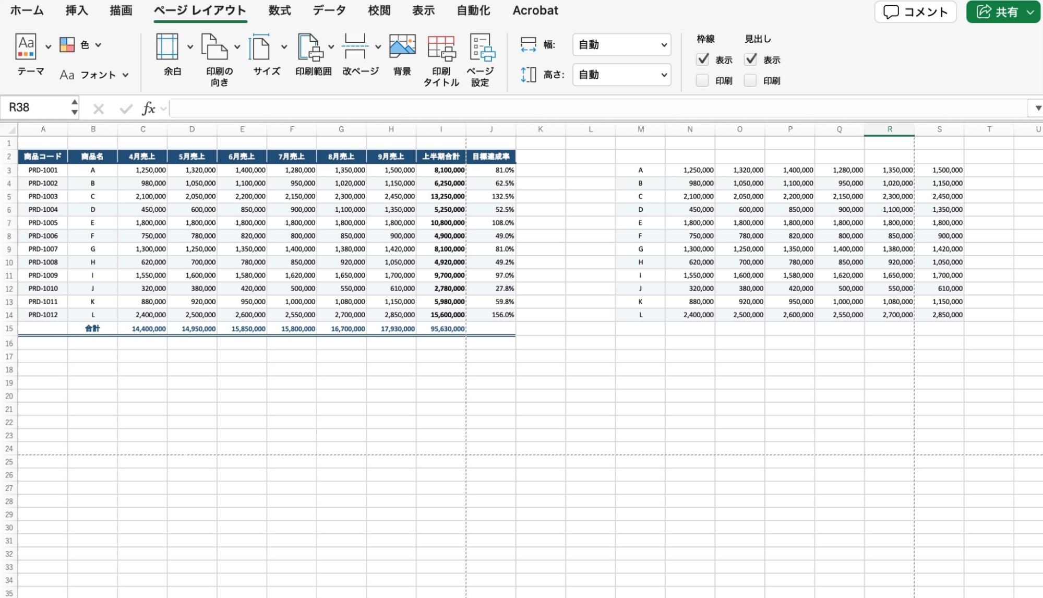Switch to the 校閲 tab

pos(379,10)
